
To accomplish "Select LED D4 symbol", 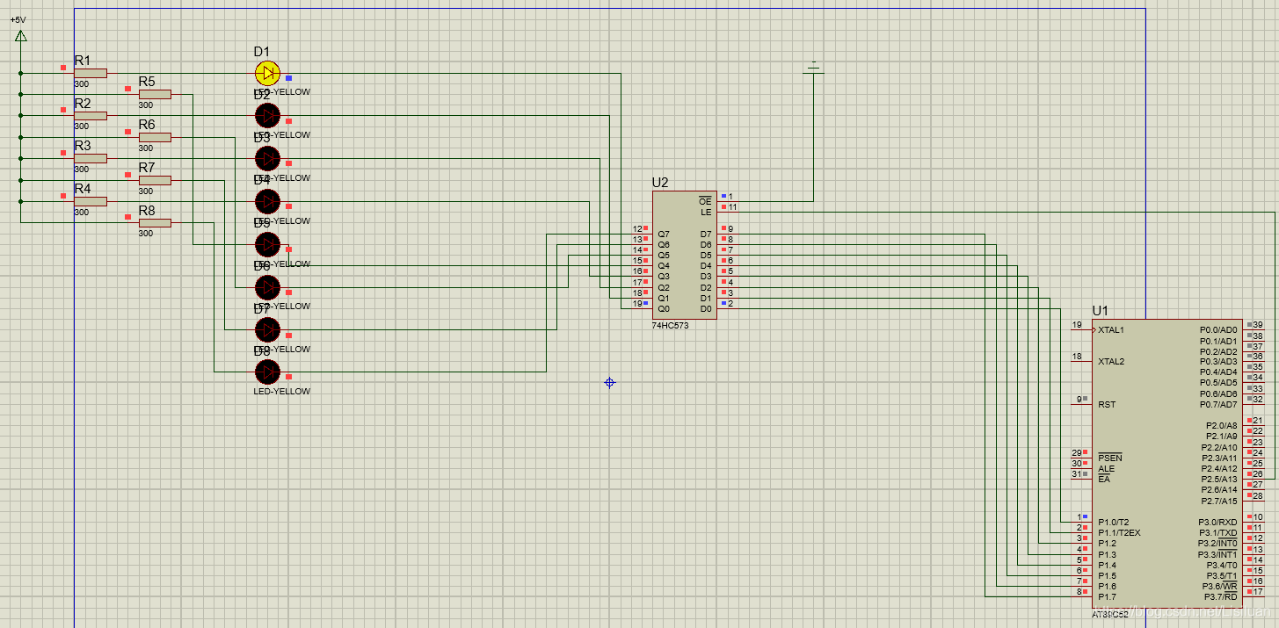I will pyautogui.click(x=267, y=201).
